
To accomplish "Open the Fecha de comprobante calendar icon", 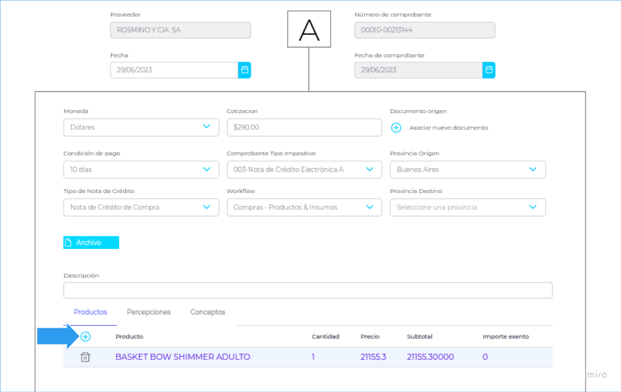I will (x=489, y=70).
